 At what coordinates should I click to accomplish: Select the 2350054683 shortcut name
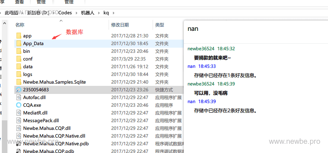coord(36,90)
